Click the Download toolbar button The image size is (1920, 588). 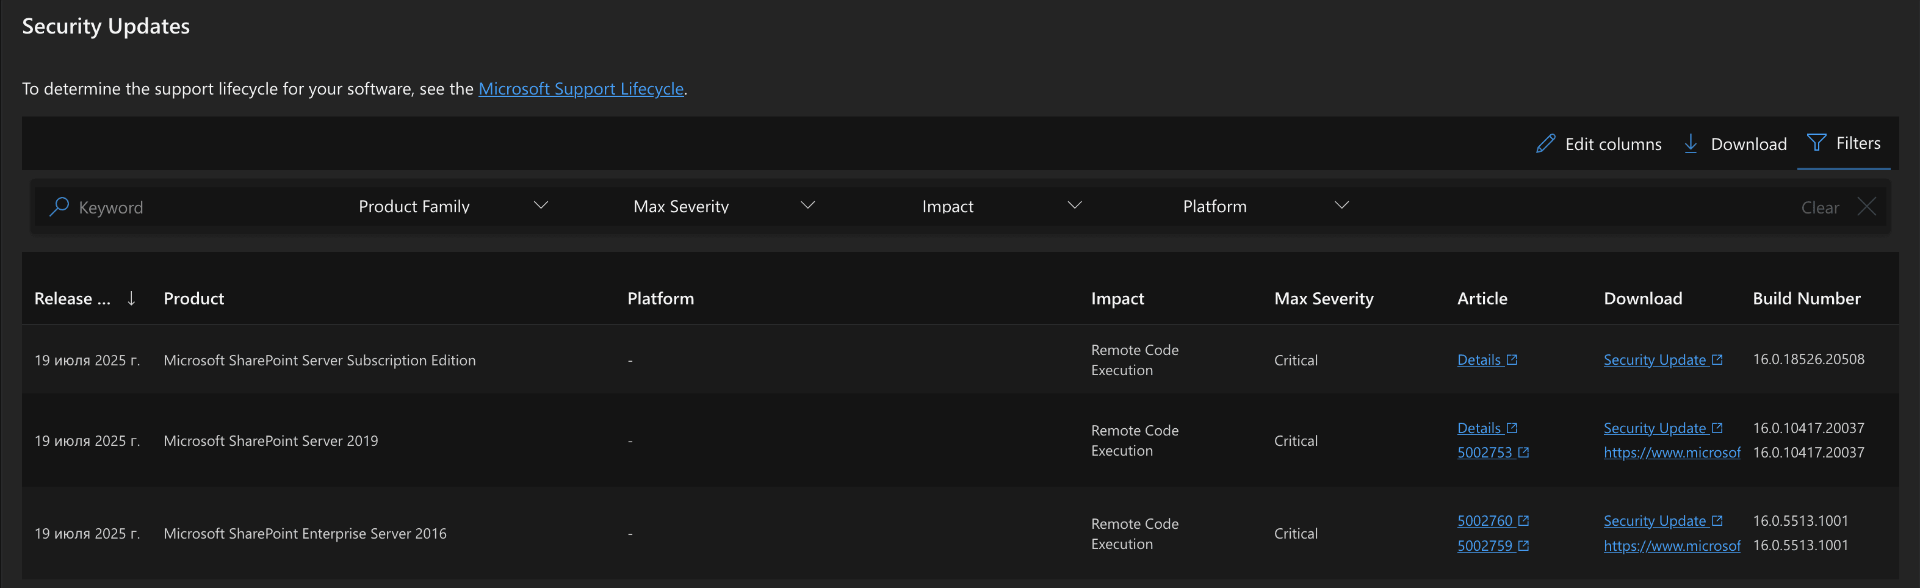point(1735,144)
